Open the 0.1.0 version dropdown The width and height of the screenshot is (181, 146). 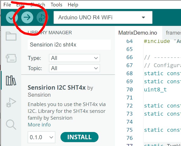[x=41, y=137]
